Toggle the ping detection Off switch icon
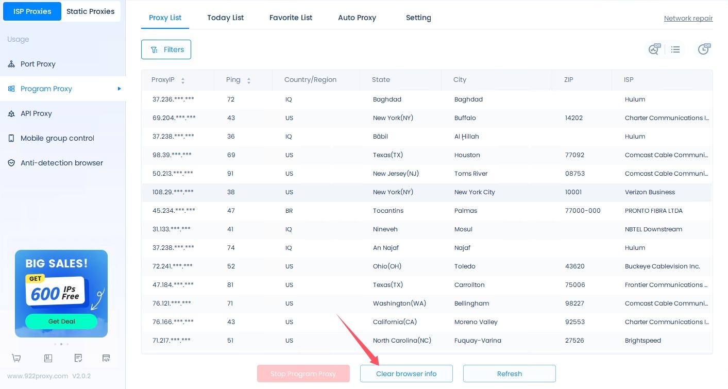This screenshot has height=389, width=728. point(654,49)
